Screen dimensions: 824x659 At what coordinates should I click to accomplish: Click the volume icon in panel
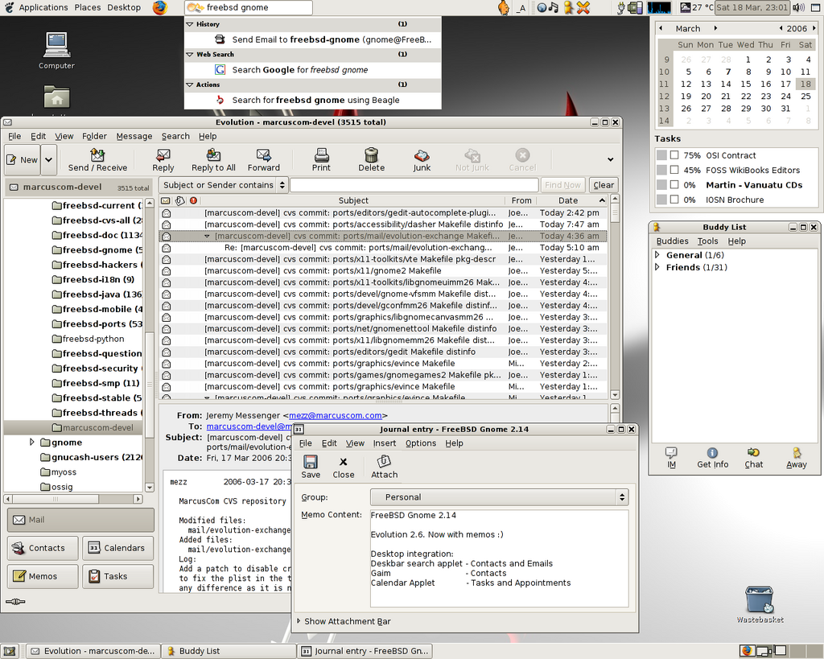[798, 7]
